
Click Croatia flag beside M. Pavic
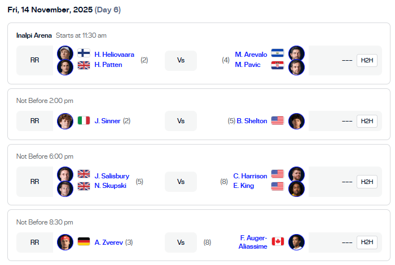(x=277, y=65)
